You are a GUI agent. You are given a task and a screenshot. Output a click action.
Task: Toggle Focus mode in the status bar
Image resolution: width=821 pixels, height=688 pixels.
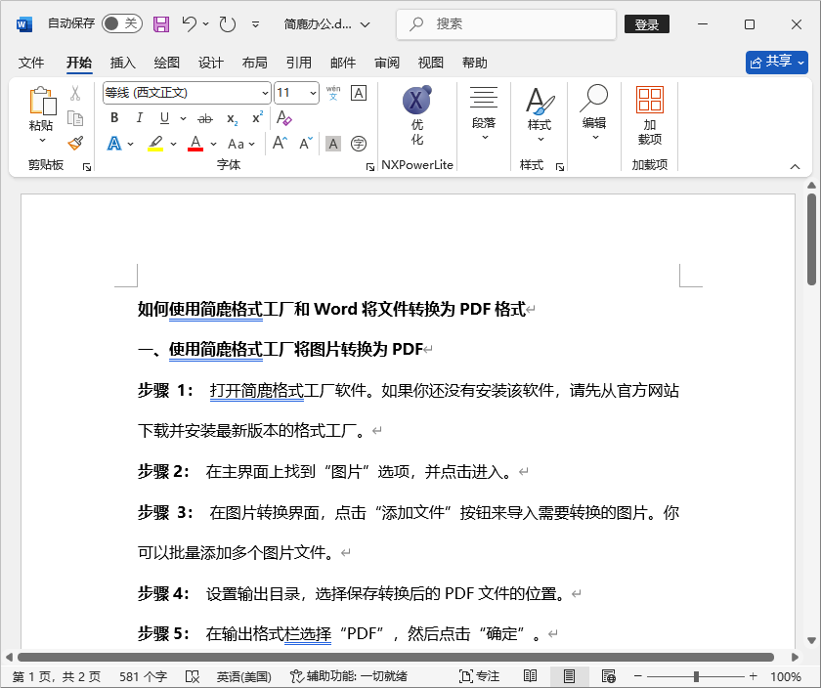[x=487, y=675]
